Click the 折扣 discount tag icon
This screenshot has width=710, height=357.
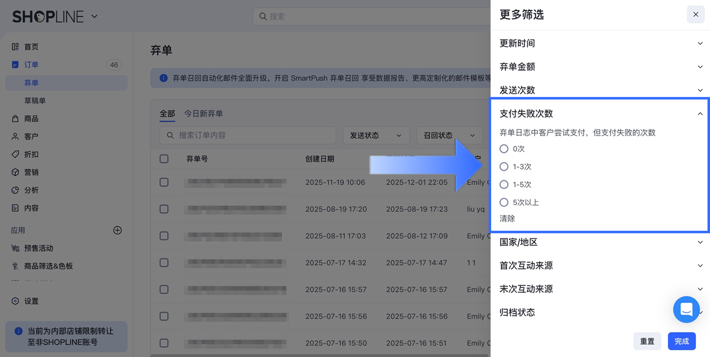point(15,154)
